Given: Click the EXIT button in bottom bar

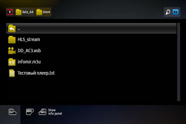Looking at the screenshot, I should tap(12, 112).
